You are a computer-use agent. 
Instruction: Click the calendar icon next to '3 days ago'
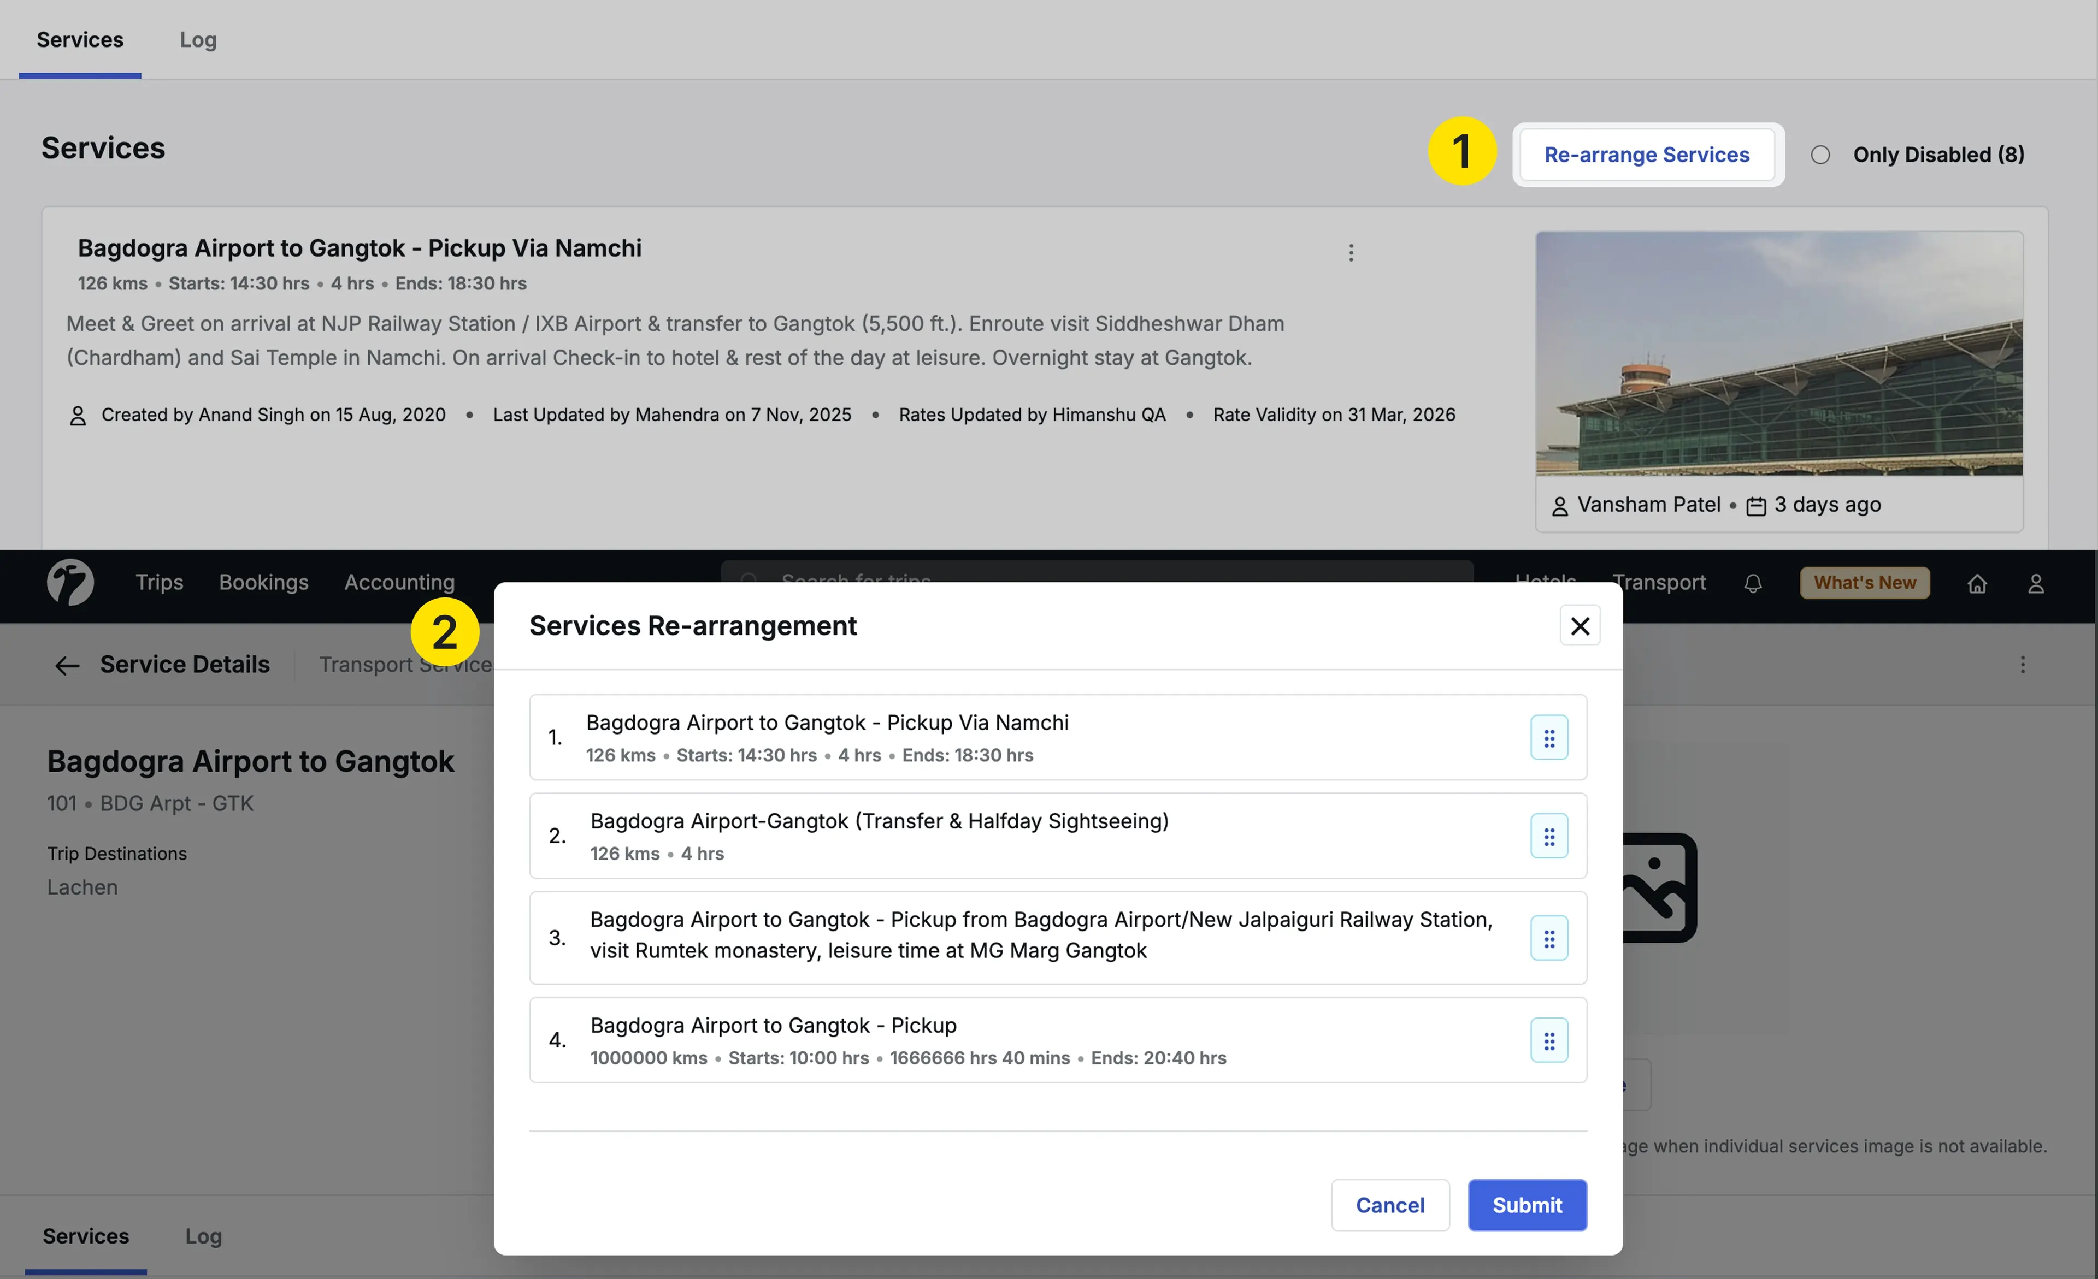coord(1756,505)
